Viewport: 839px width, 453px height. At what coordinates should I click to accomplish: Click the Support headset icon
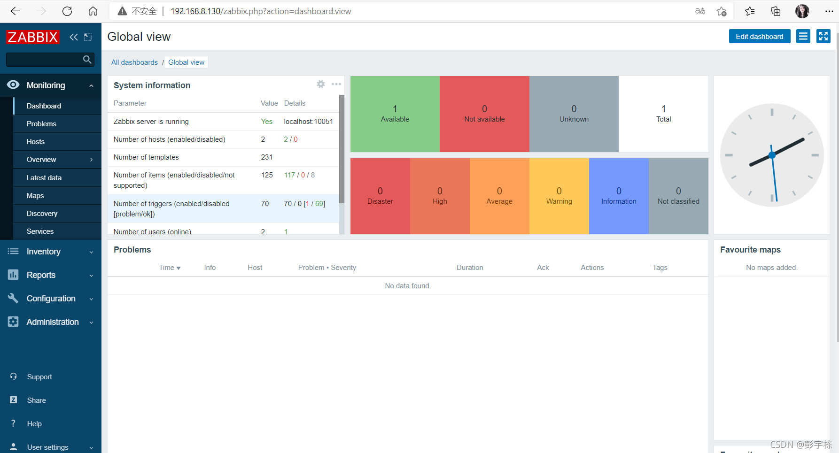[x=13, y=376]
